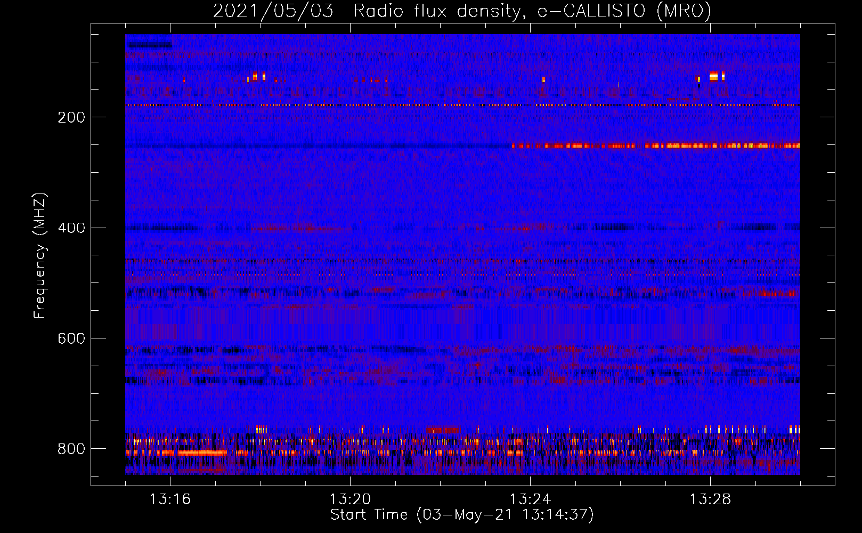Click the 13:20 time tick label

[350, 499]
